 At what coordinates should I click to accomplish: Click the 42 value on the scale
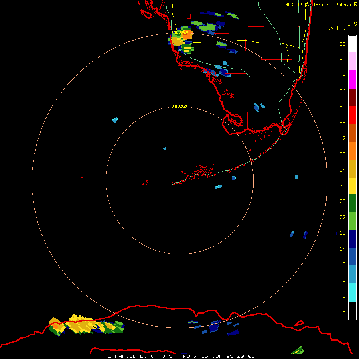[343, 138]
